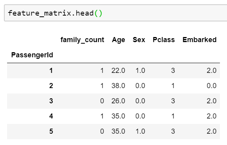Click the PassengerId index label

[32, 55]
